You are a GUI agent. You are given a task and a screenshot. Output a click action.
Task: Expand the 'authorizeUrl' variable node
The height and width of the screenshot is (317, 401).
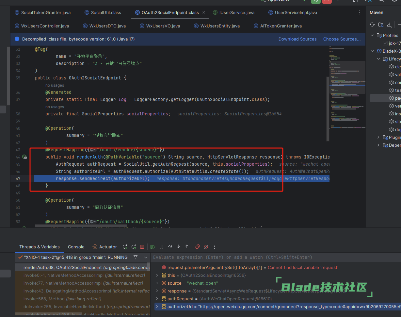point(157,307)
